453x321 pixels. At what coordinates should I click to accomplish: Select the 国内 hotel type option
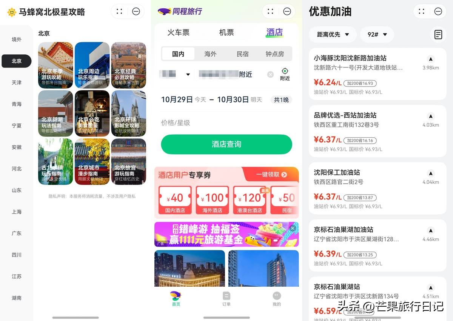click(178, 54)
